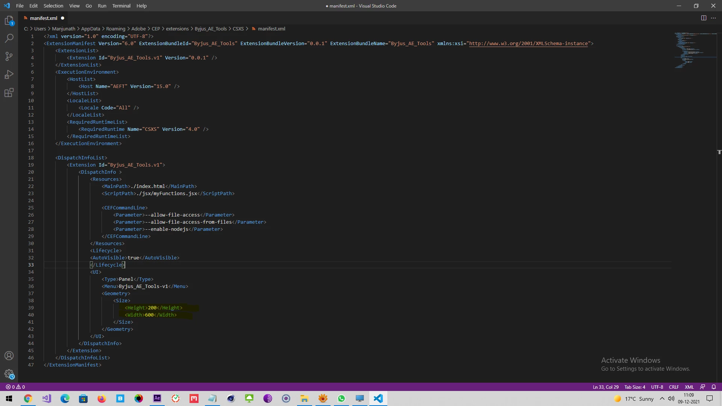
Task: Click the notifications bell in status bar
Action: [x=714, y=387]
